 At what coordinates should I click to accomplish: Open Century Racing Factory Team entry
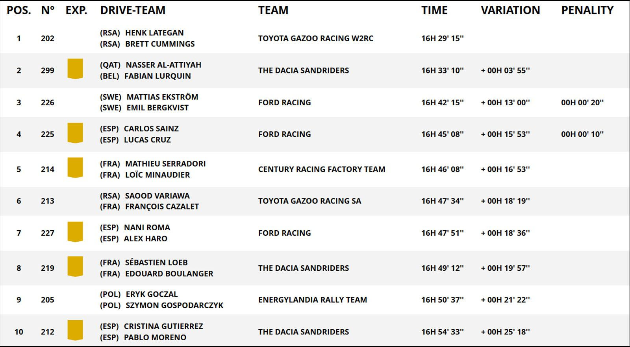pyautogui.click(x=321, y=169)
